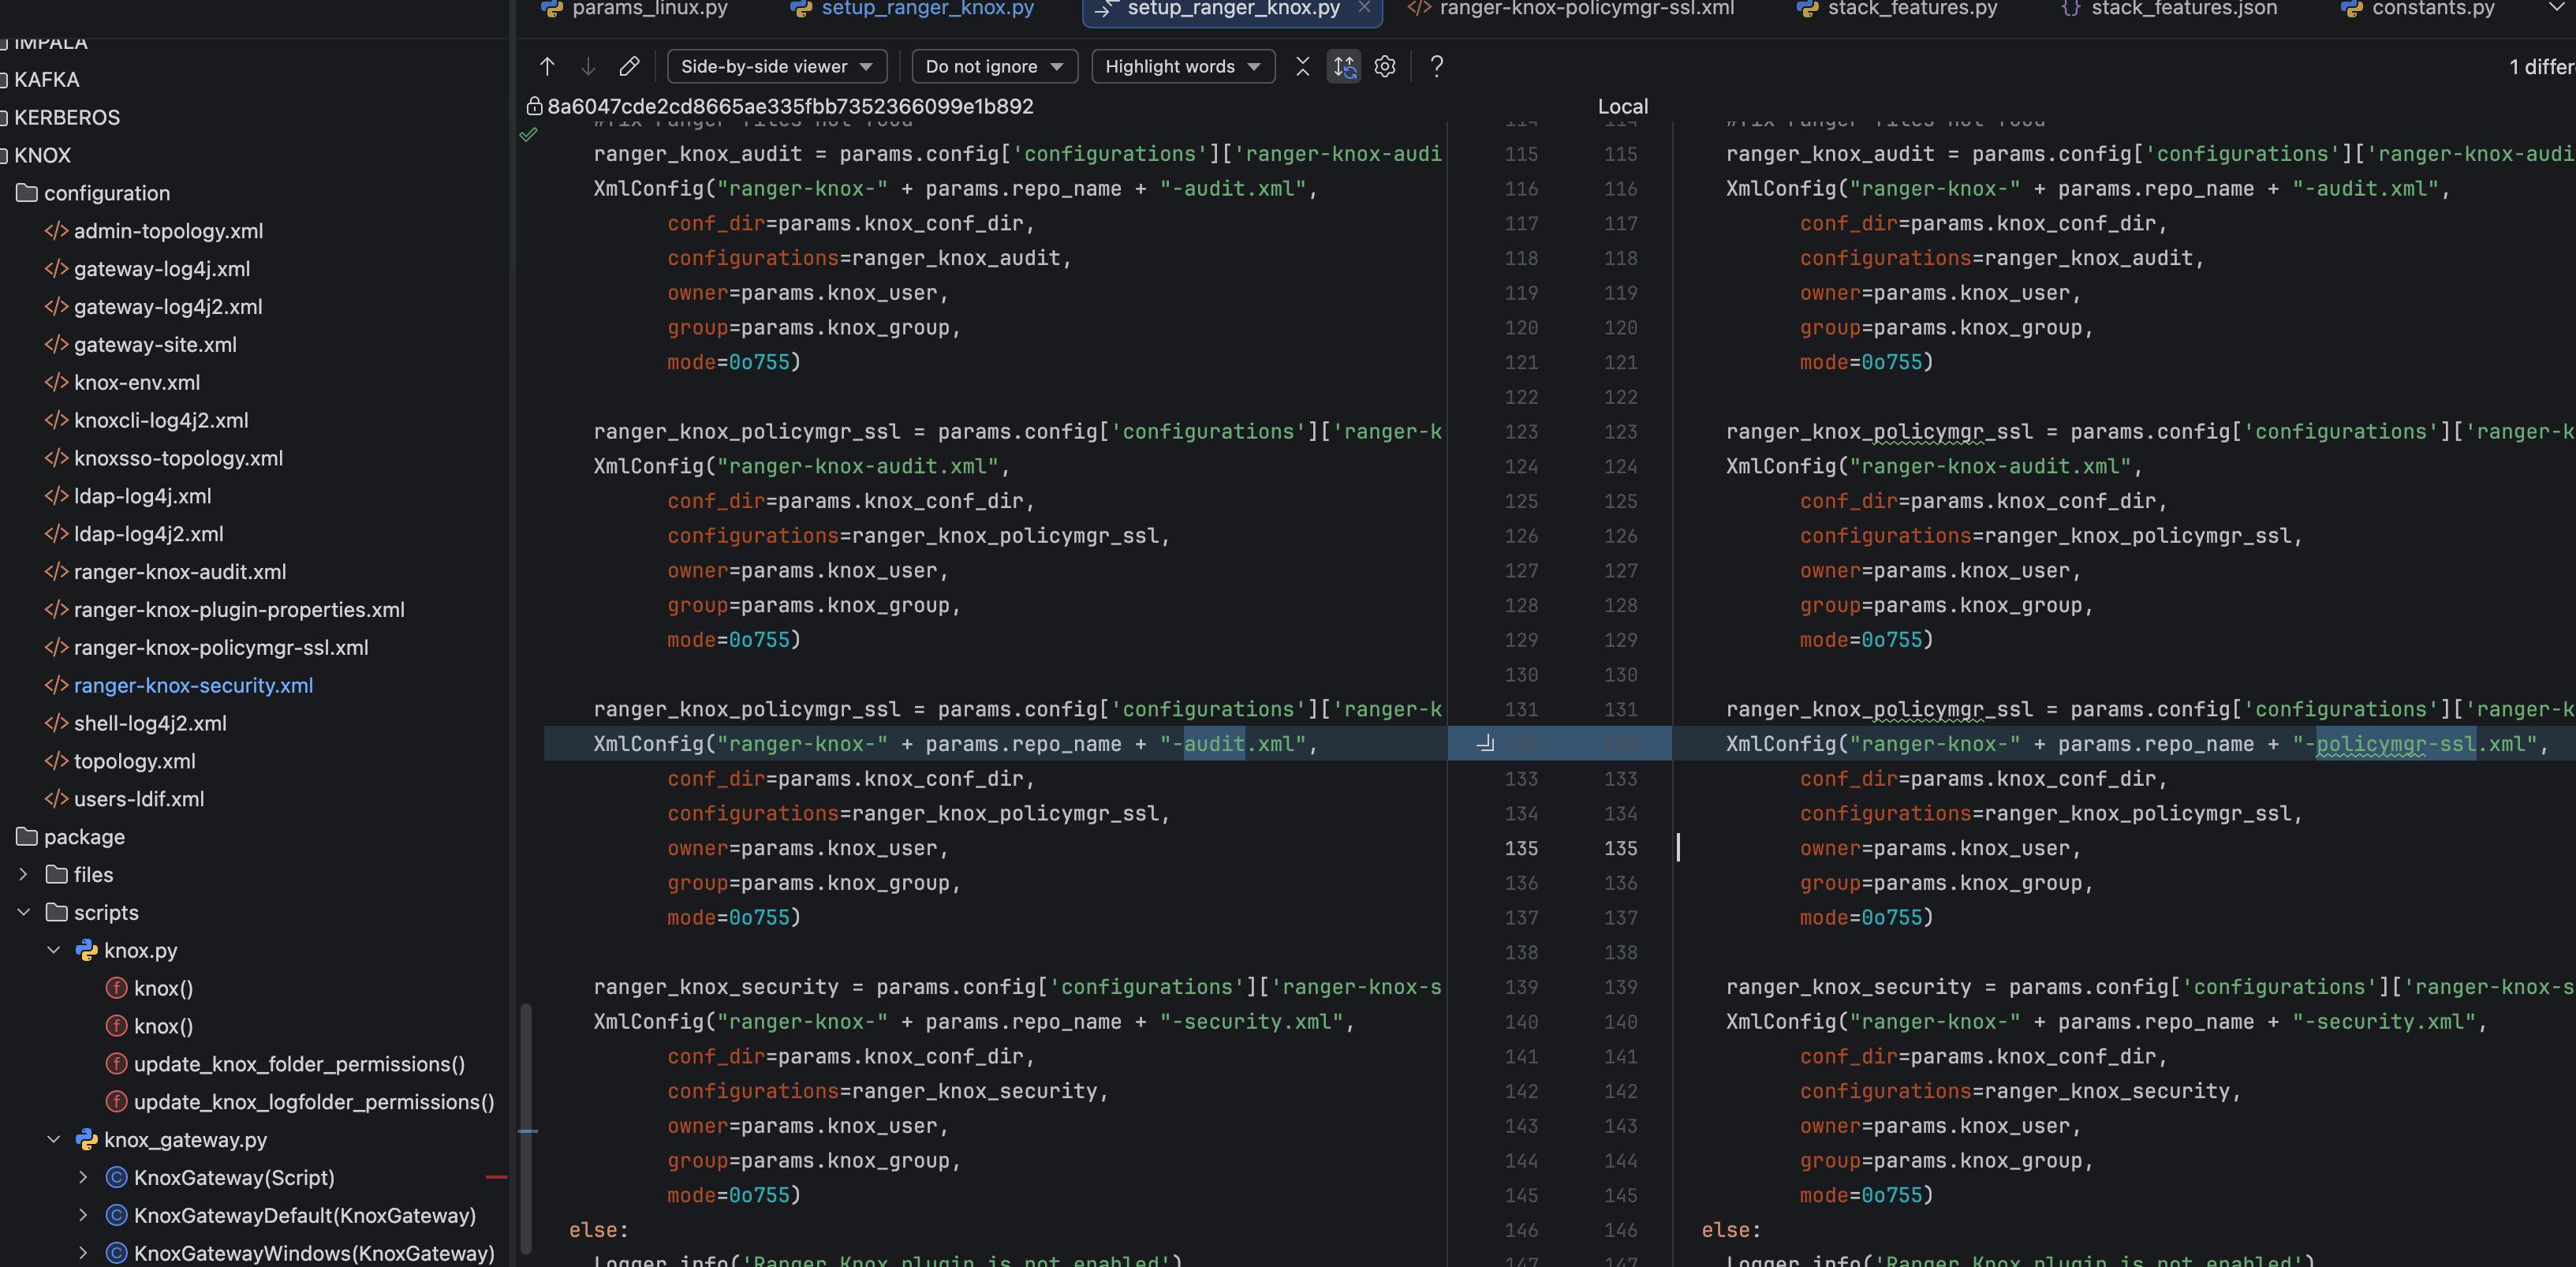The image size is (2576, 1267).
Task: Click the question mark help icon
Action: click(1436, 66)
